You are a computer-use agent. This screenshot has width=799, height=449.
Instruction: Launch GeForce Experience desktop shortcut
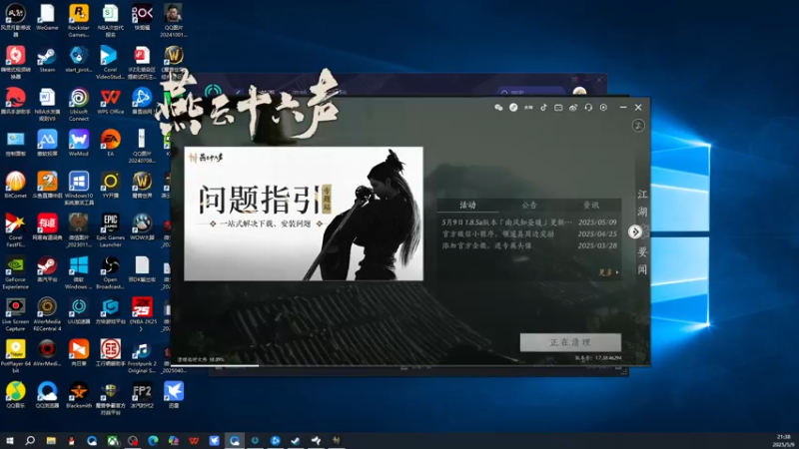15,272
